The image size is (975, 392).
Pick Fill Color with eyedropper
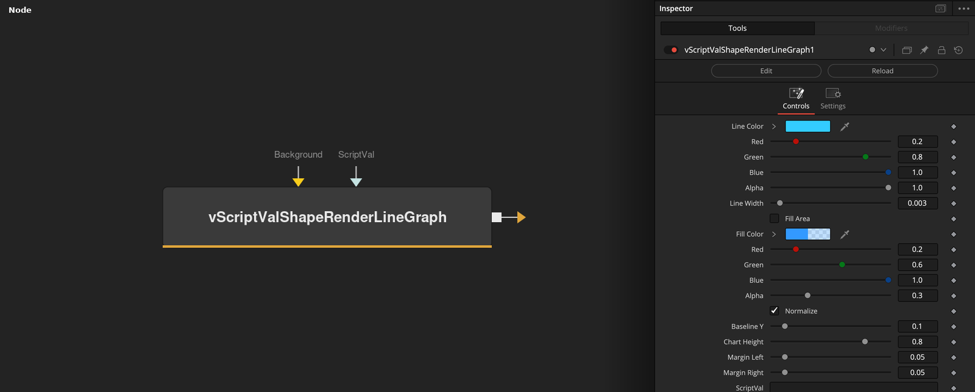(845, 234)
